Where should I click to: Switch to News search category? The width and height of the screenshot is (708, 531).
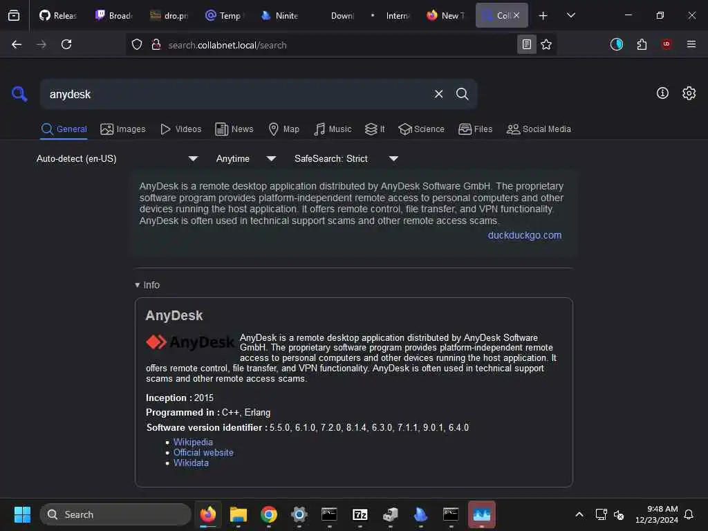coord(234,129)
